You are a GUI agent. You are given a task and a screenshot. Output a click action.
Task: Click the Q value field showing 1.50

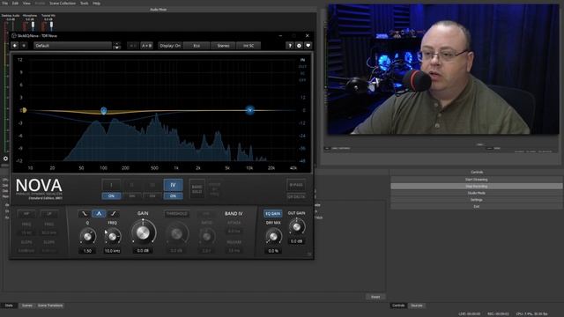[x=87, y=251]
